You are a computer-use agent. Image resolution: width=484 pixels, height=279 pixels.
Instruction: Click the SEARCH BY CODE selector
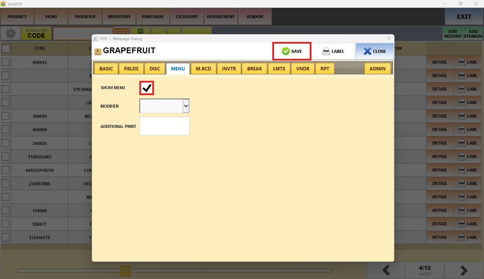pyautogui.click(x=36, y=33)
